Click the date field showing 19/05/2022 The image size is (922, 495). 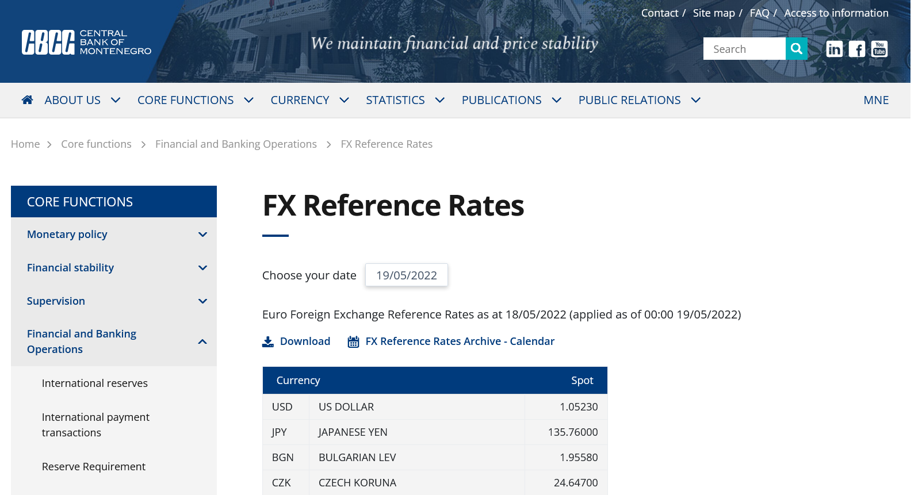point(407,275)
